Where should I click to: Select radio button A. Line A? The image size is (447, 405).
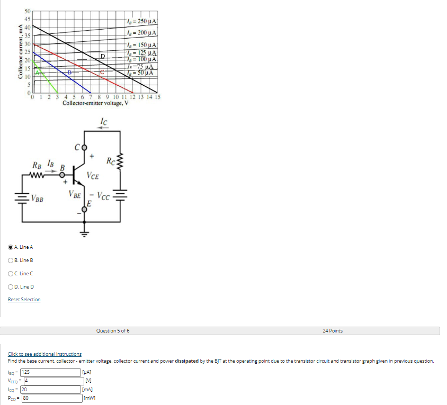11,247
